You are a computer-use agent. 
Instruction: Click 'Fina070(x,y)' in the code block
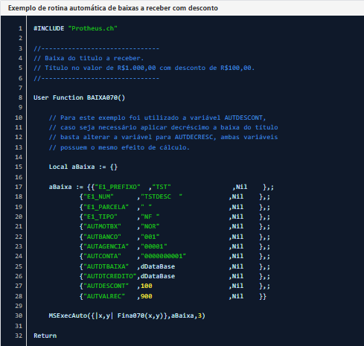[x=140, y=315]
